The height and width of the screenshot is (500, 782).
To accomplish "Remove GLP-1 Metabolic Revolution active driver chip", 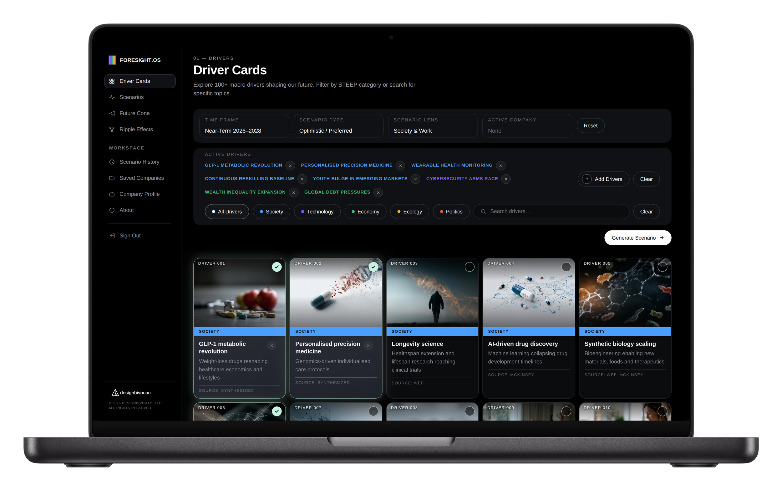I will click(x=290, y=166).
